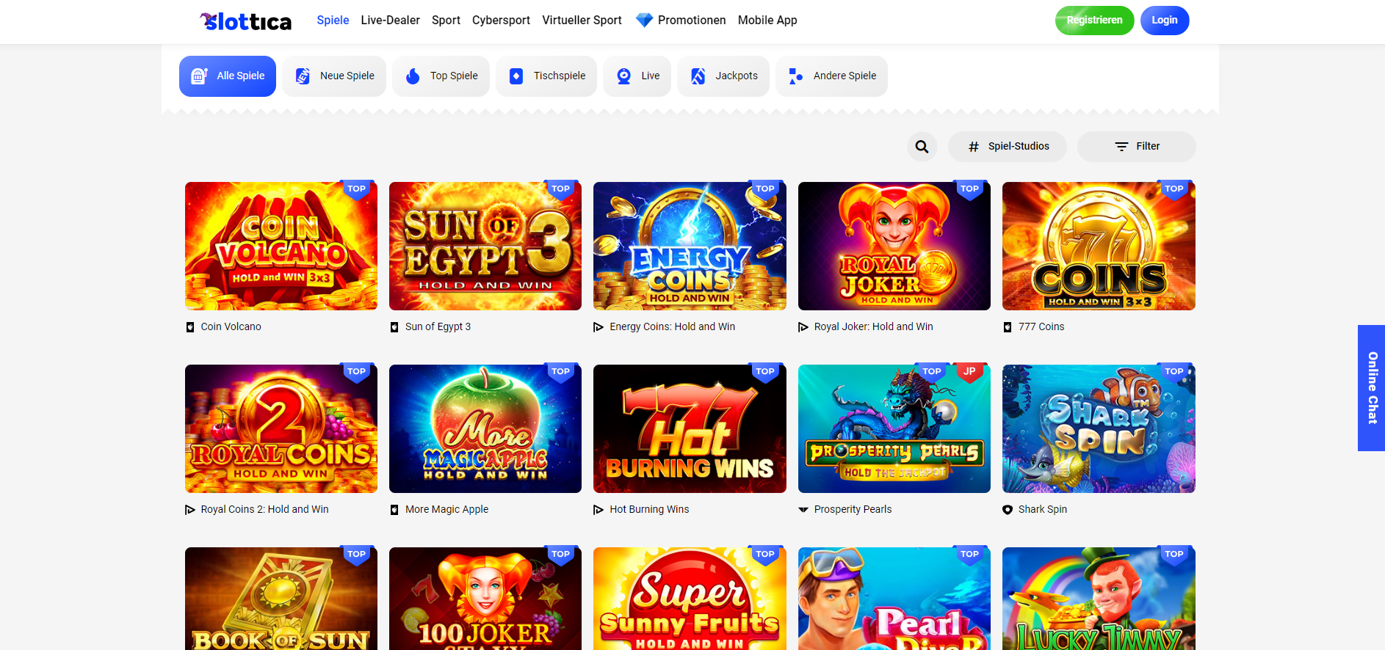
Task: Launch the Super Sunny Fruits thumbnail
Action: point(690,599)
